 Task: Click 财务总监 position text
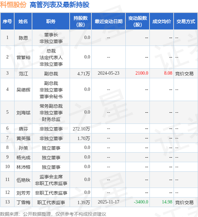pos(51,119)
